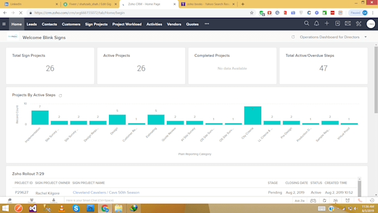The image size is (378, 213).
Task: Open VLC from the taskbar
Action: (62, 208)
